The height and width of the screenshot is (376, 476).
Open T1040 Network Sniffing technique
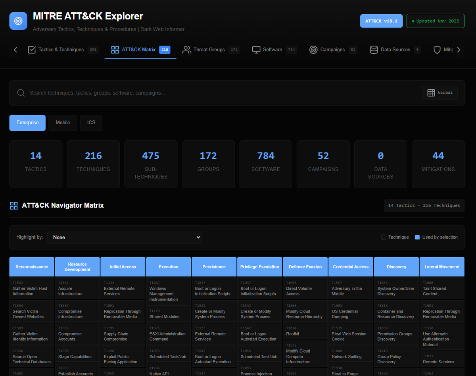tap(351, 354)
